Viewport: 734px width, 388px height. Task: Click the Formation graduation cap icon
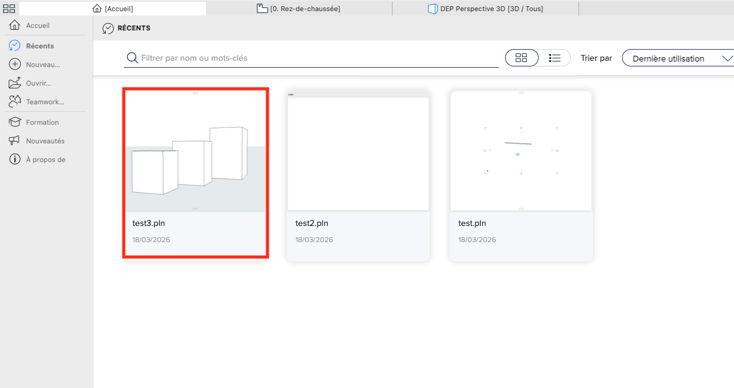tap(14, 122)
